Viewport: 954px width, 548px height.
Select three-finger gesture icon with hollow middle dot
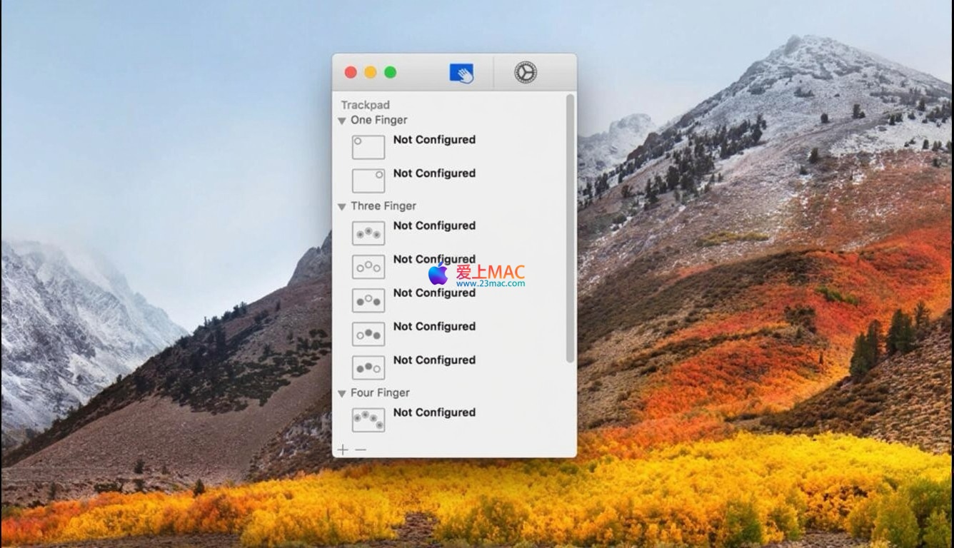pyautogui.click(x=368, y=300)
